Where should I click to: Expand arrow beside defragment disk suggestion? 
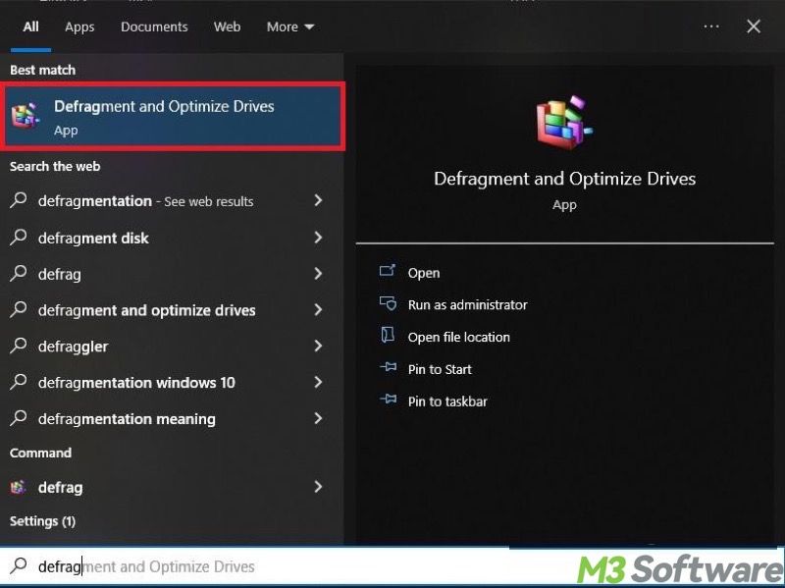[x=317, y=238]
